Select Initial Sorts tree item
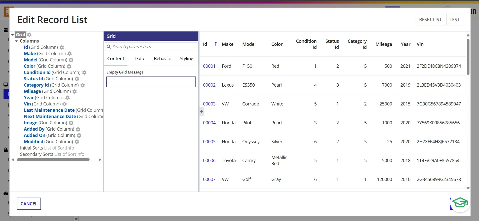This screenshot has width=479, height=221. click(x=47, y=148)
